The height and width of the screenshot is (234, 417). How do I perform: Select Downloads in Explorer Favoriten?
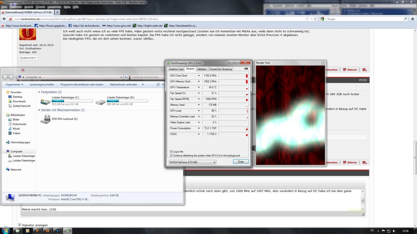(x=19, y=101)
